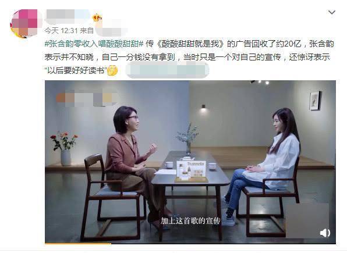Click the crown membership badge icon
The image size is (347, 253).
[x=97, y=17]
